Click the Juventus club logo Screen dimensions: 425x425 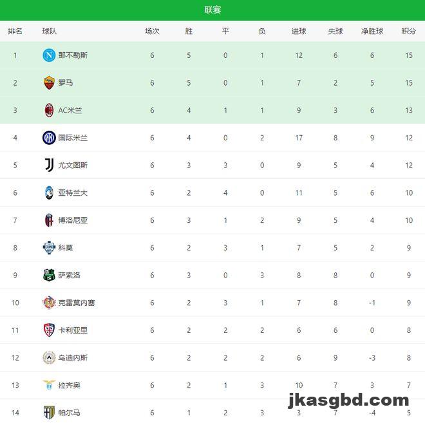(x=49, y=165)
